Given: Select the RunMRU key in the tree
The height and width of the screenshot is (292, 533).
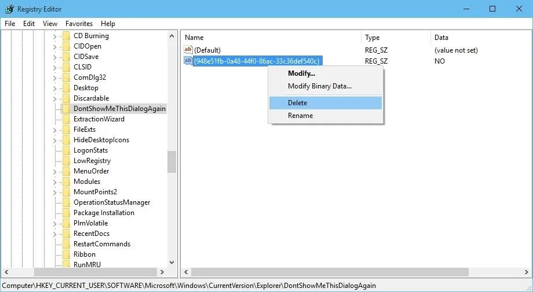Looking at the screenshot, I should [x=87, y=264].
